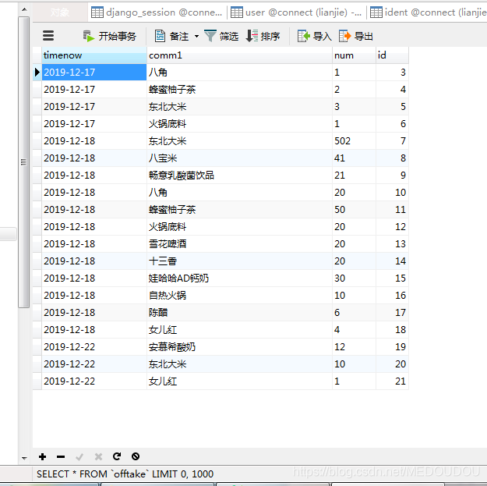Screen dimensions: 487x486
Task: Select the highlighted 2019-12-17 cell of row id 3
Action: click(94, 72)
